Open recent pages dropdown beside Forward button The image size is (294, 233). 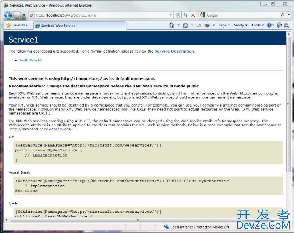(24, 15)
